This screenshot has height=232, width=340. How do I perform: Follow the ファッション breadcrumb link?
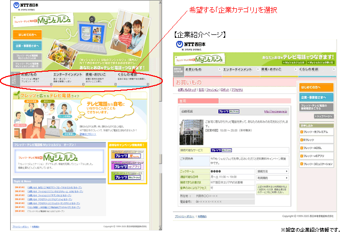pos(212,90)
